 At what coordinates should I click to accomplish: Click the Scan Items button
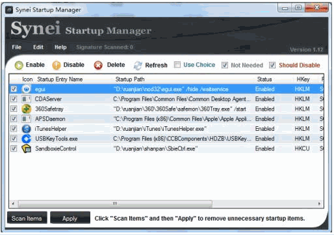(x=27, y=218)
